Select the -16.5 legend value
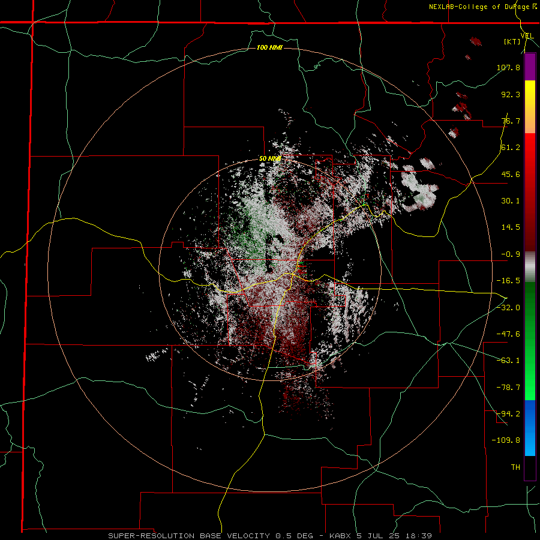Viewport: 540px width, 540px height. point(508,281)
